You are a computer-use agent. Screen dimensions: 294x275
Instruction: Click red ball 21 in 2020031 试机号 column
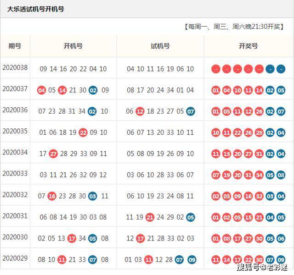(150, 217)
